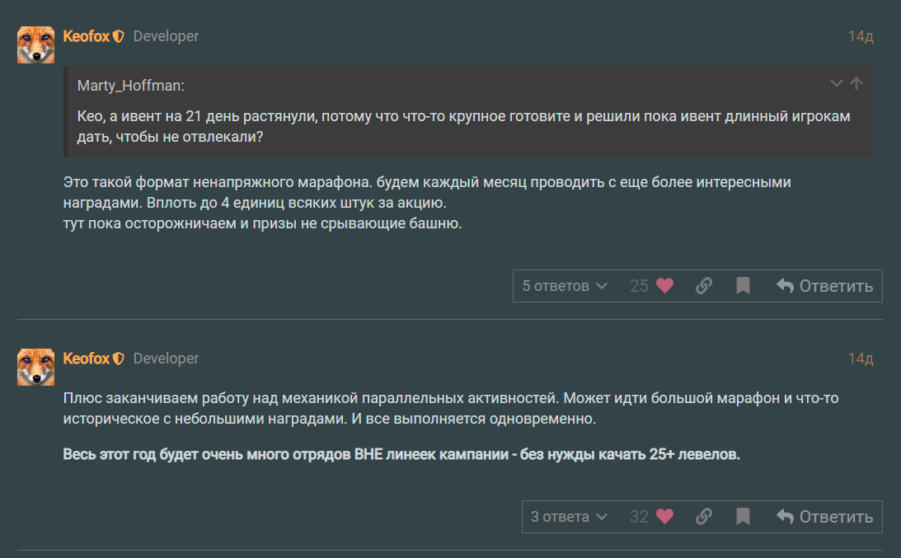Viewport: 901px width, 558px height.
Task: Jump to quoted post using up arrow
Action: click(x=856, y=83)
